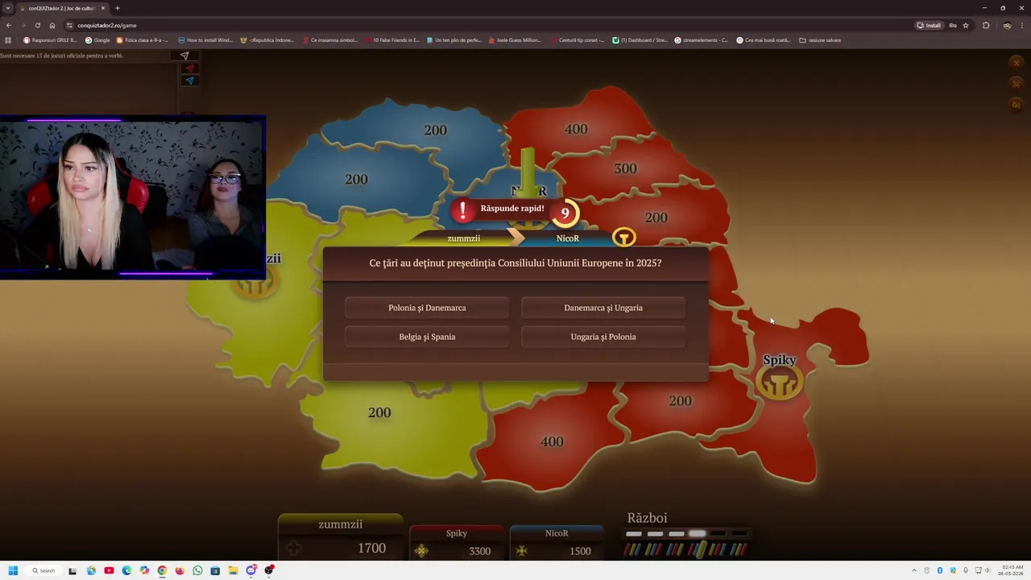The image size is (1031, 580).
Task: Select the red 400 region at bottom
Action: 552,441
